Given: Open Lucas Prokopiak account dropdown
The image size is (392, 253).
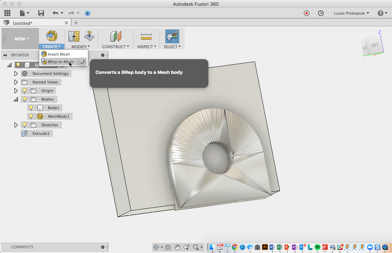Looking at the screenshot, I should 352,13.
